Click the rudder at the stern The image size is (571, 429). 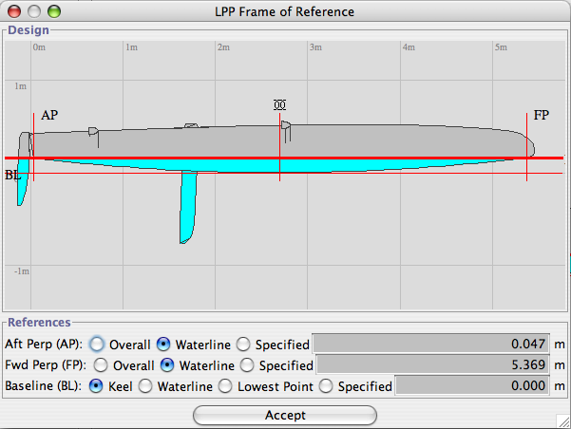click(24, 169)
